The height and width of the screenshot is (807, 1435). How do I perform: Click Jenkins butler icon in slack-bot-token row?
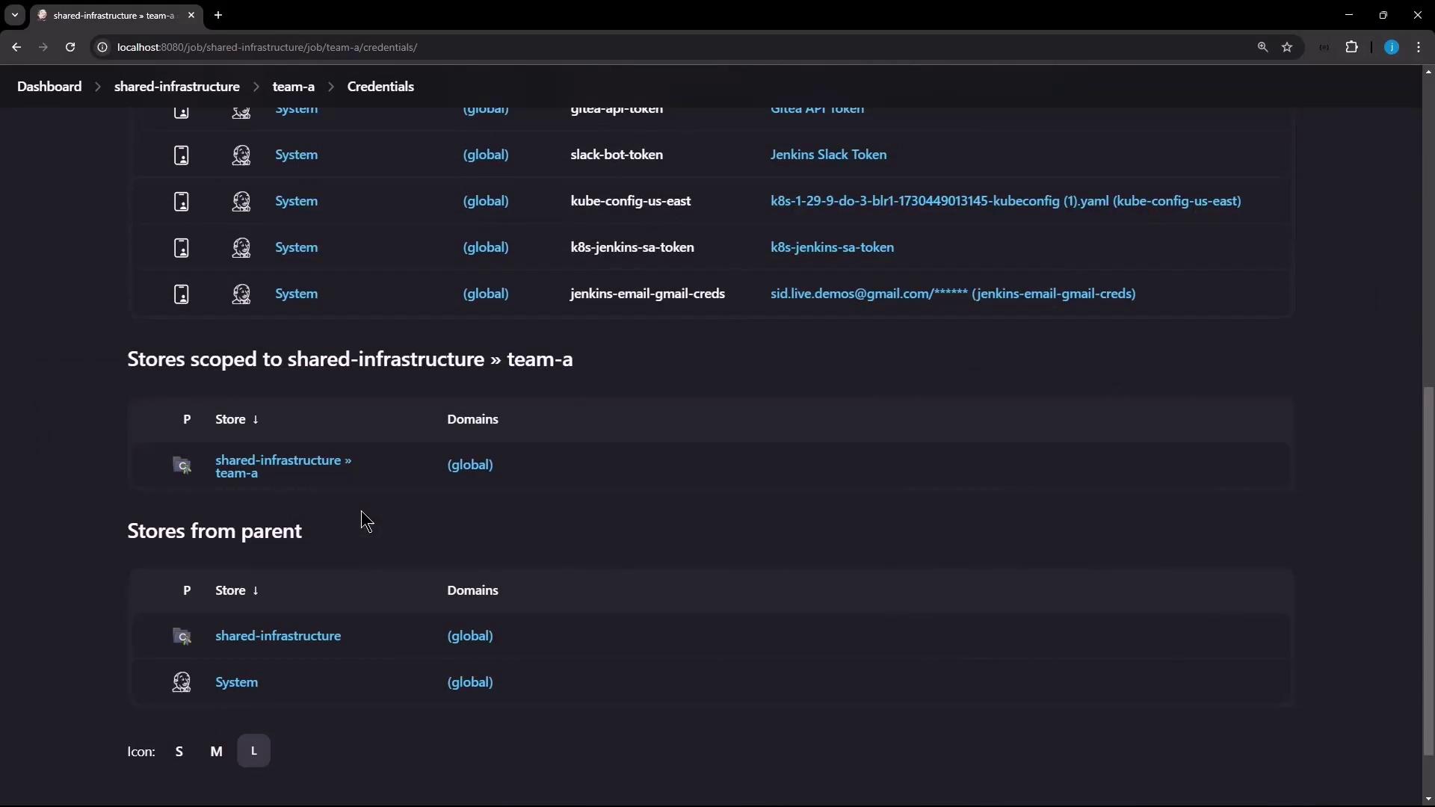coord(241,155)
